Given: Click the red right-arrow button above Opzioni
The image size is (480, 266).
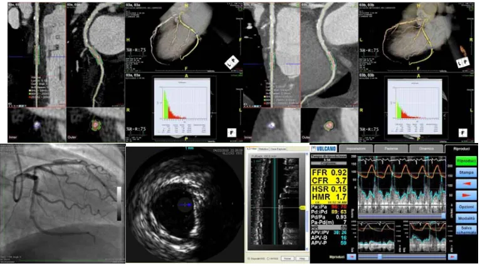Looking at the screenshot, I should (x=466, y=195).
